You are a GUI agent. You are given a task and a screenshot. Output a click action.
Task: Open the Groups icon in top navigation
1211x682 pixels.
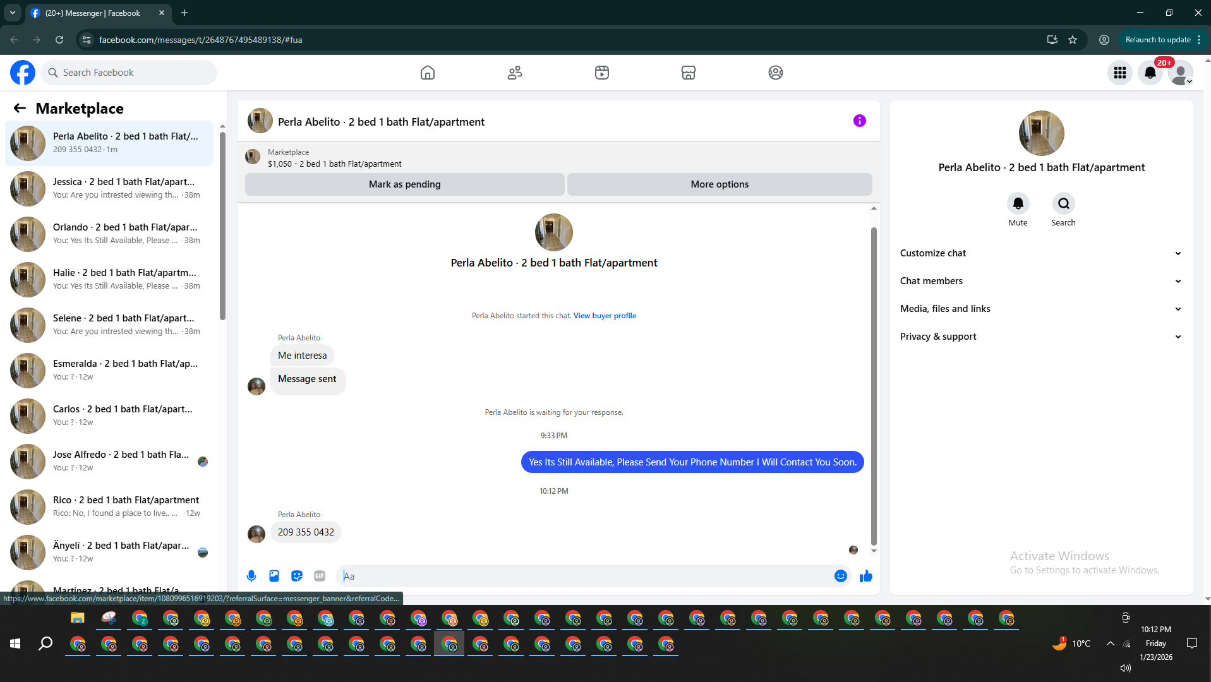point(776,73)
